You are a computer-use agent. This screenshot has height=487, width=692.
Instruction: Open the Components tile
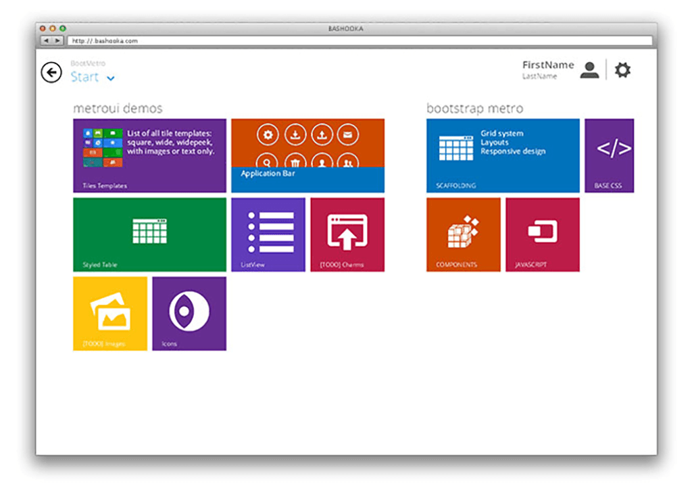point(464,234)
